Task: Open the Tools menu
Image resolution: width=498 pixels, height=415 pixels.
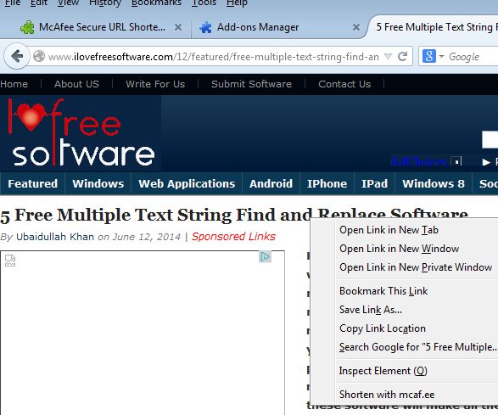Action: pos(204,3)
